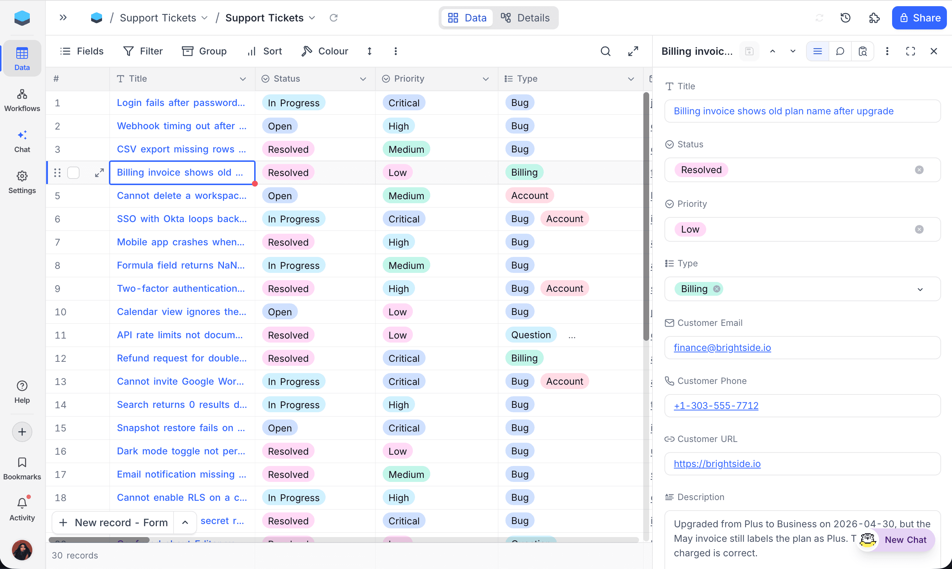Open 'Login fails after password...' record
952x569 pixels.
pos(181,102)
